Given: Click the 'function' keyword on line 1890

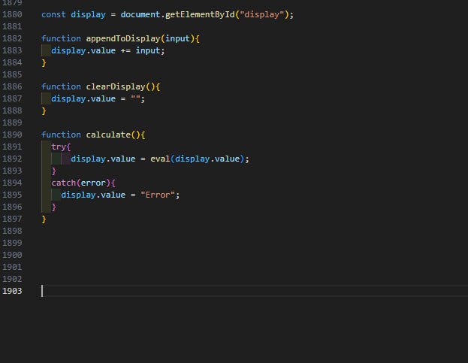Looking at the screenshot, I should [61, 135].
